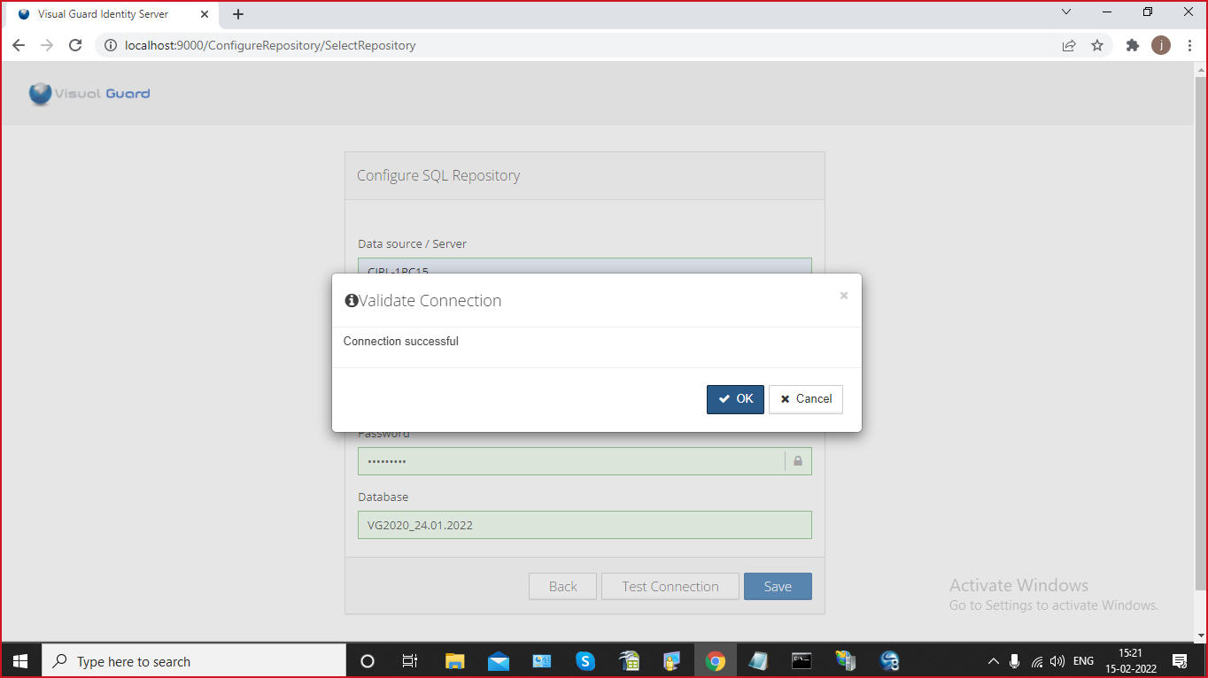
Task: Confirm the connection with OK
Action: pyautogui.click(x=735, y=399)
